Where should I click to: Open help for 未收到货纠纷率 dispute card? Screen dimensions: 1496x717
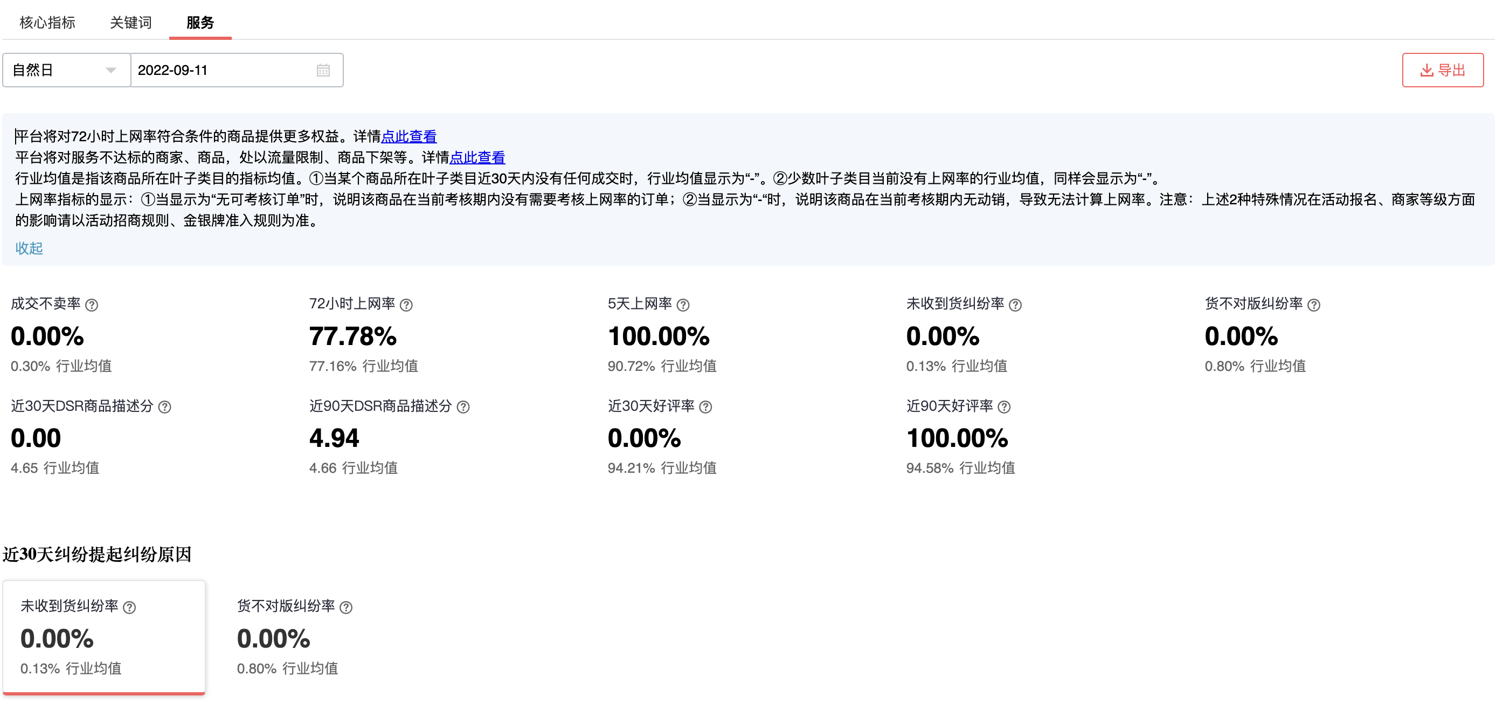pos(130,606)
